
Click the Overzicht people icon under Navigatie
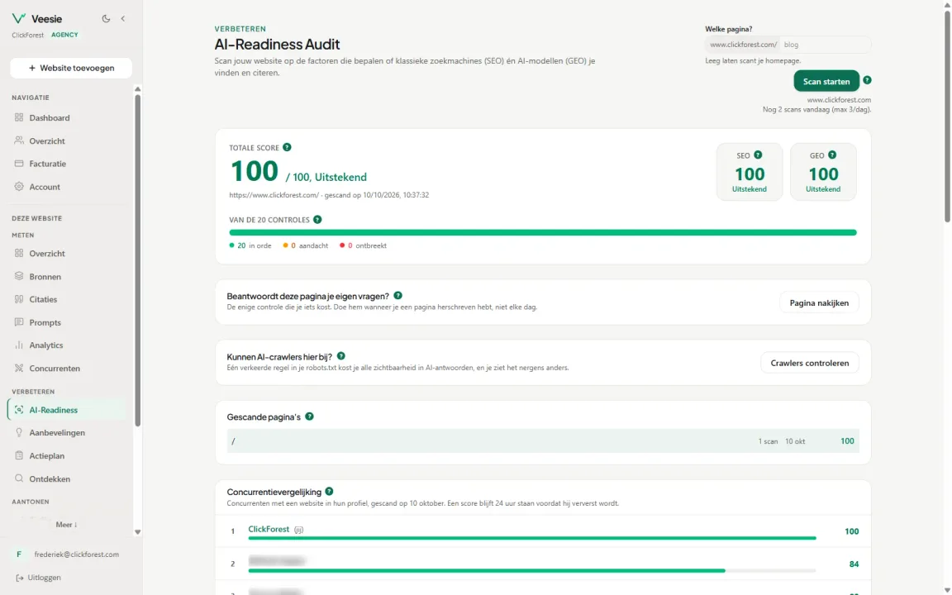(19, 140)
